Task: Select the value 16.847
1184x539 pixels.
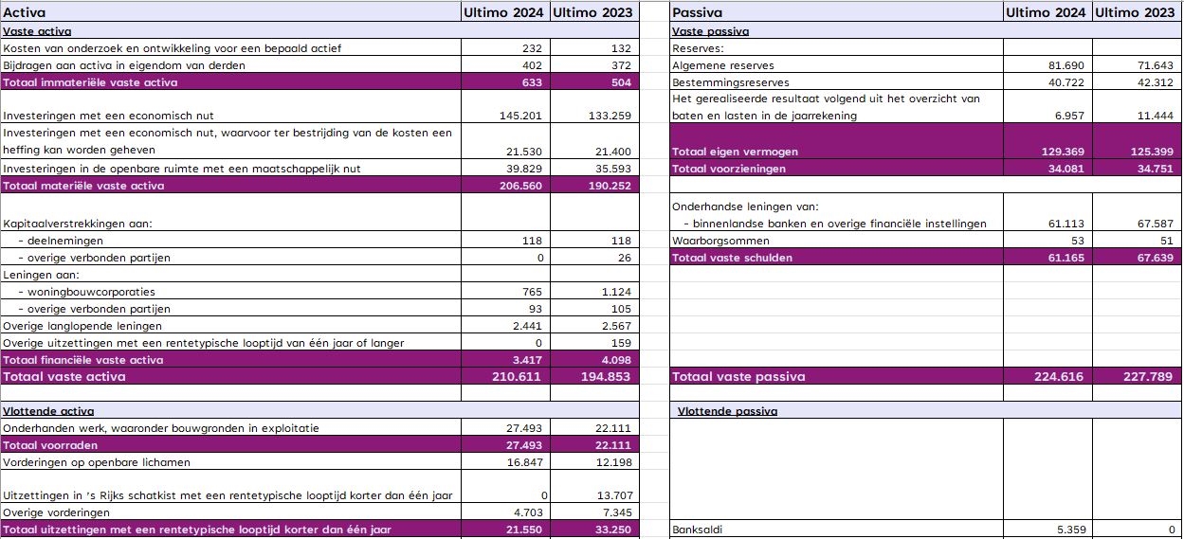Action: pyautogui.click(x=524, y=462)
